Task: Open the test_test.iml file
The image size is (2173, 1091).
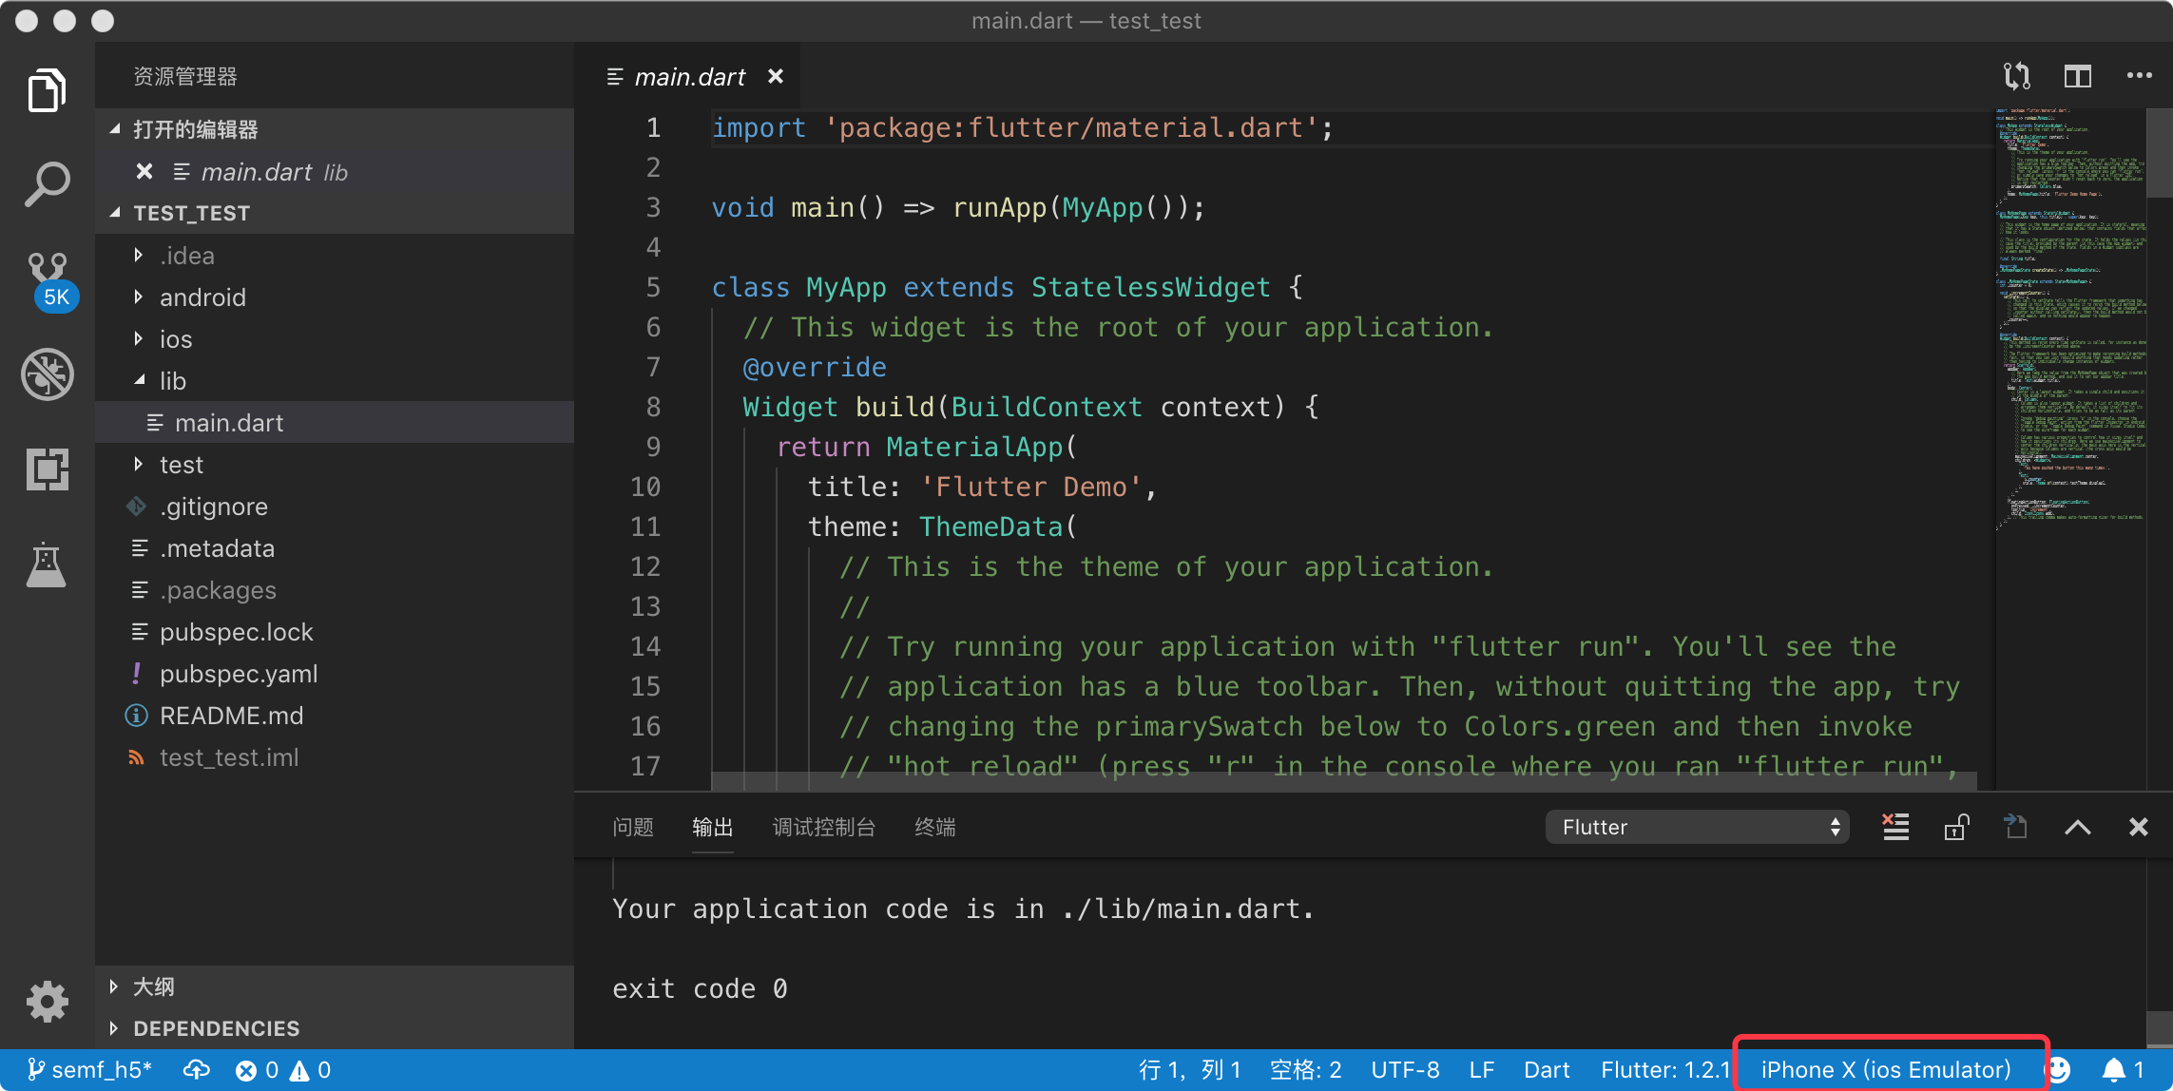Action: click(x=335, y=757)
